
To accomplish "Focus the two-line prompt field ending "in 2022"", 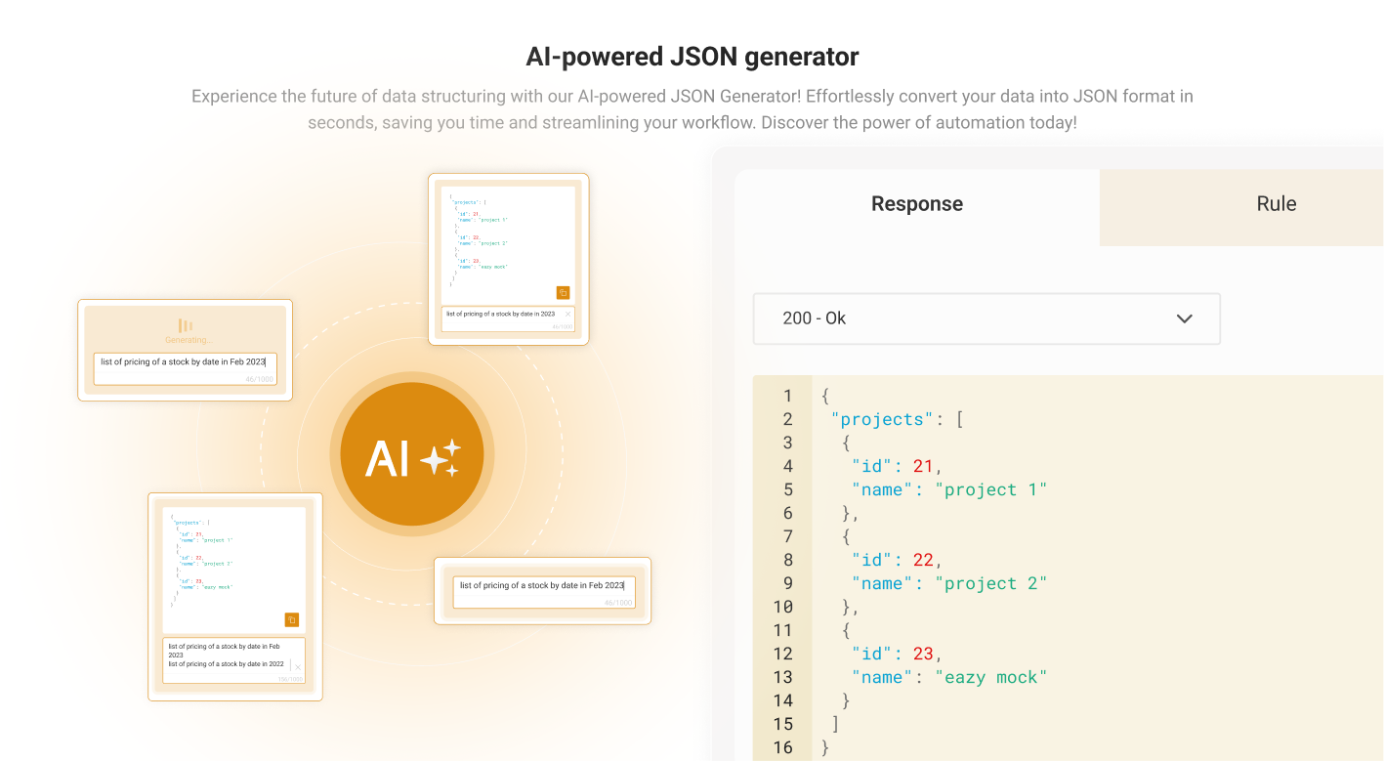I will point(233,660).
